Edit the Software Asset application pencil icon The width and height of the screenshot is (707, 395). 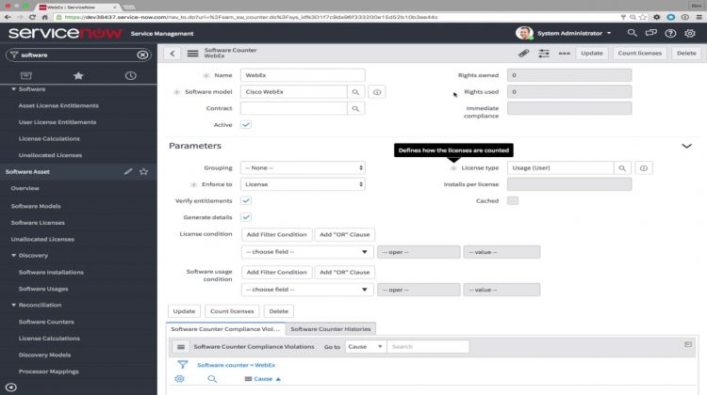[128, 171]
